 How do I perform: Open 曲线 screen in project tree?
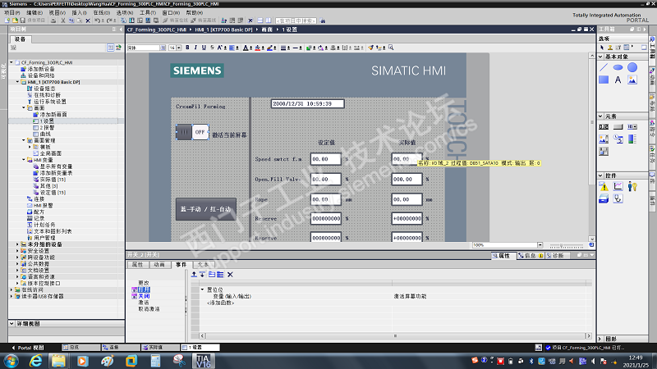point(45,134)
